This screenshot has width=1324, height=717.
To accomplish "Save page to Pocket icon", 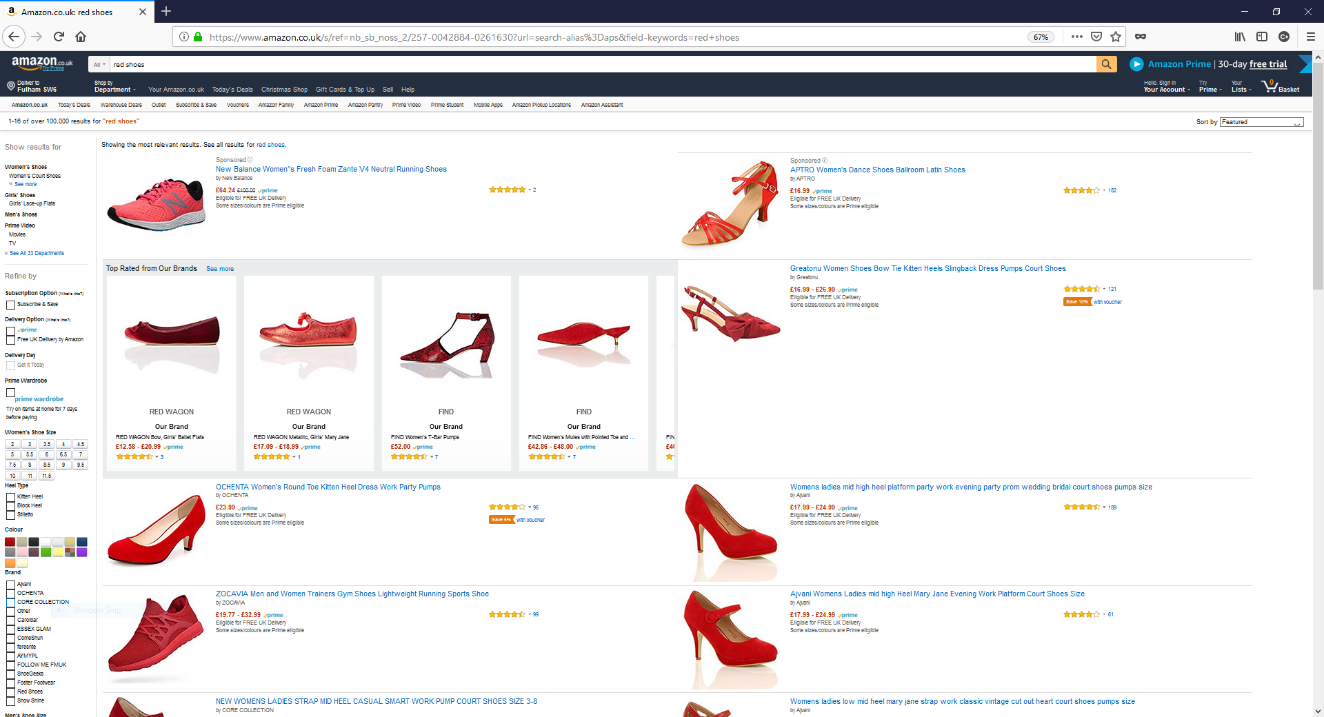I will pos(1096,37).
